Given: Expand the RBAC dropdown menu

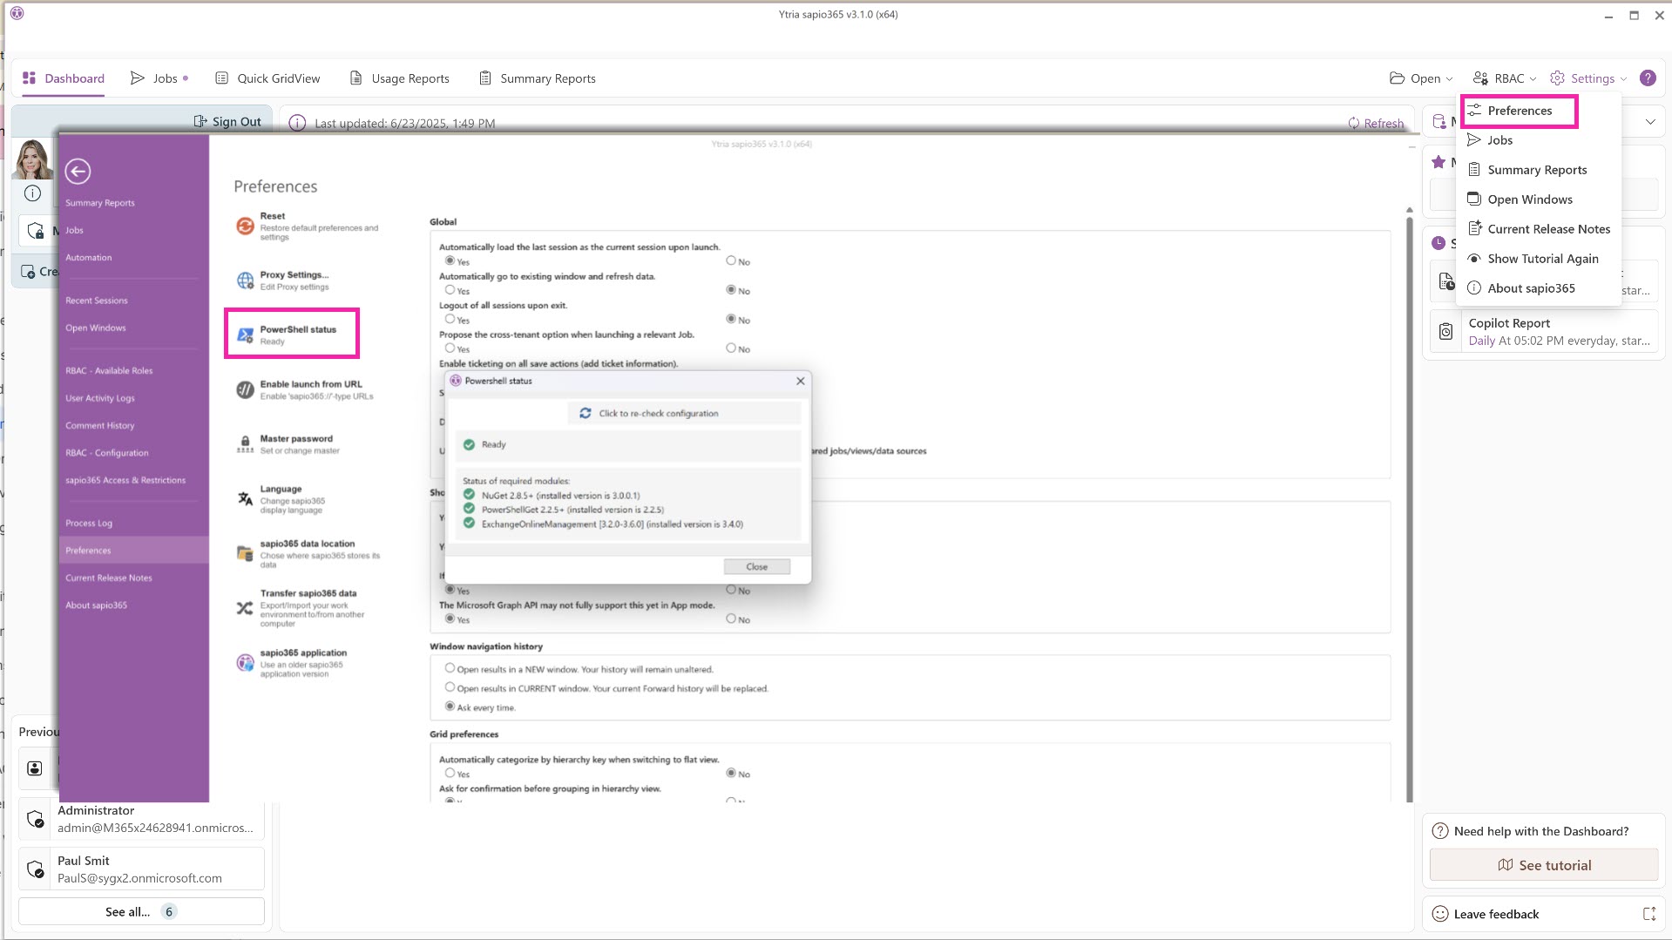Looking at the screenshot, I should coord(1505,78).
